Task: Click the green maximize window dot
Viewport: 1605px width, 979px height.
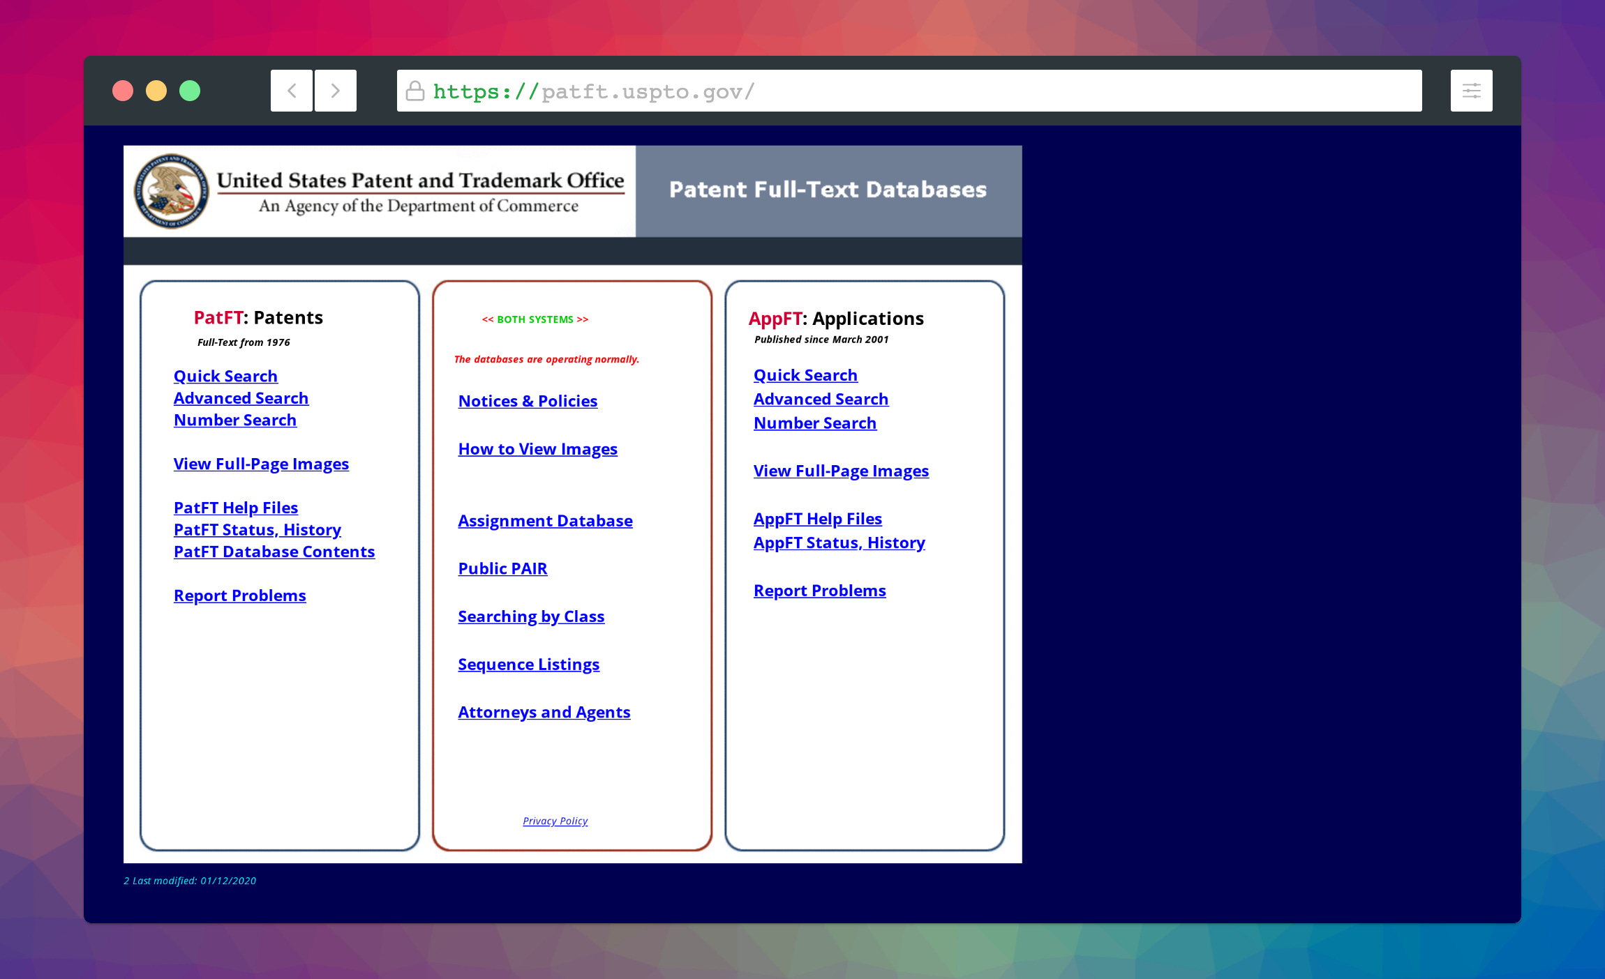Action: (190, 91)
